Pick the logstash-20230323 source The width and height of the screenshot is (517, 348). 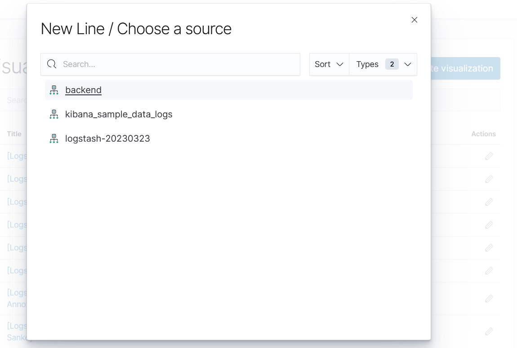coord(107,138)
